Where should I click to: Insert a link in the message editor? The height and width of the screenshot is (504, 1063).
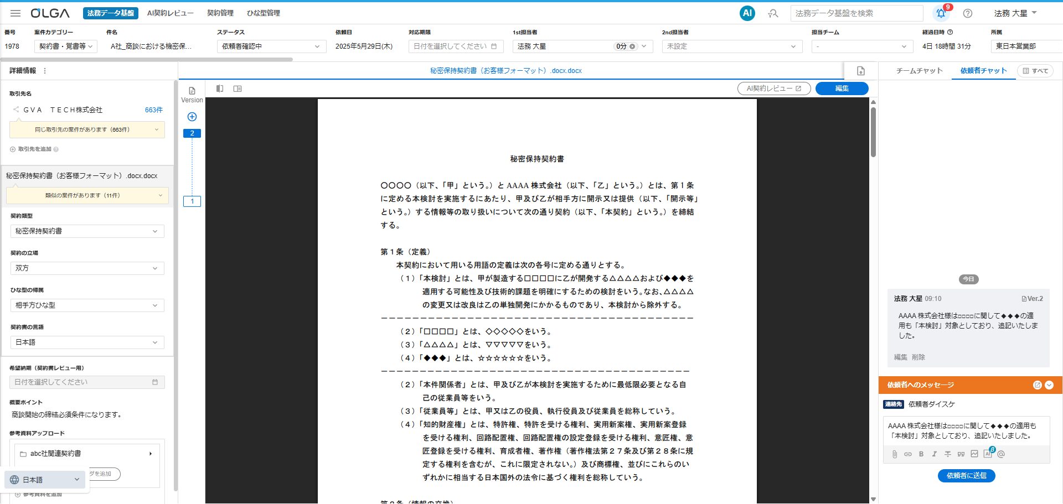908,454
